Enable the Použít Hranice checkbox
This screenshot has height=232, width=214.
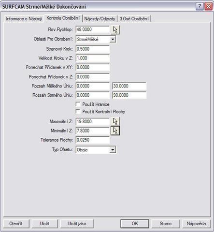click(78, 104)
